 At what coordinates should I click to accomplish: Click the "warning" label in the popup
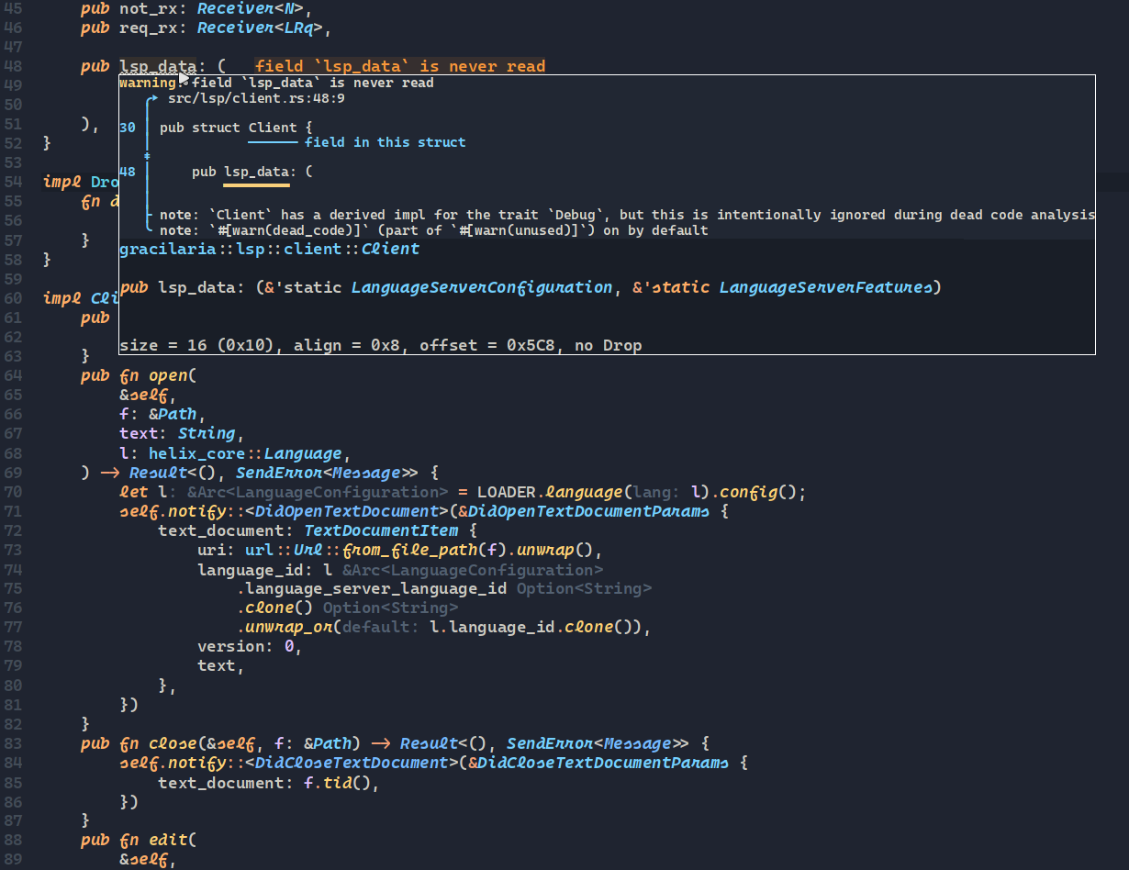(x=148, y=83)
